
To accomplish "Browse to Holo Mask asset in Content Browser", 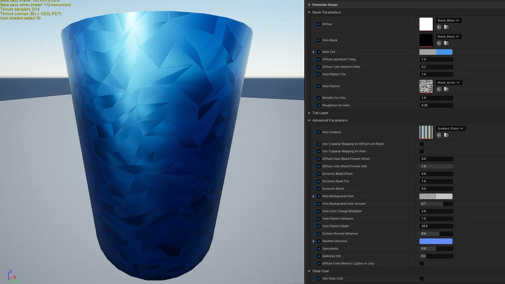I will 446,43.
